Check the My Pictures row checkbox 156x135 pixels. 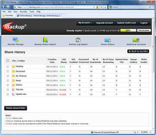8,76
